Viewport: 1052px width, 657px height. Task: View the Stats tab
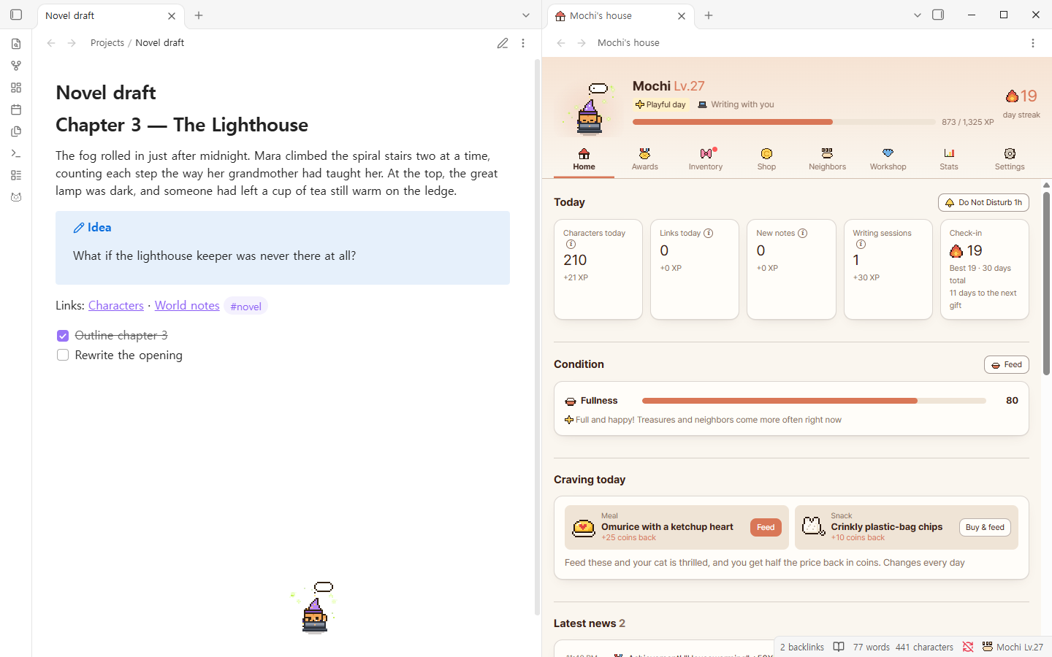coord(949,159)
